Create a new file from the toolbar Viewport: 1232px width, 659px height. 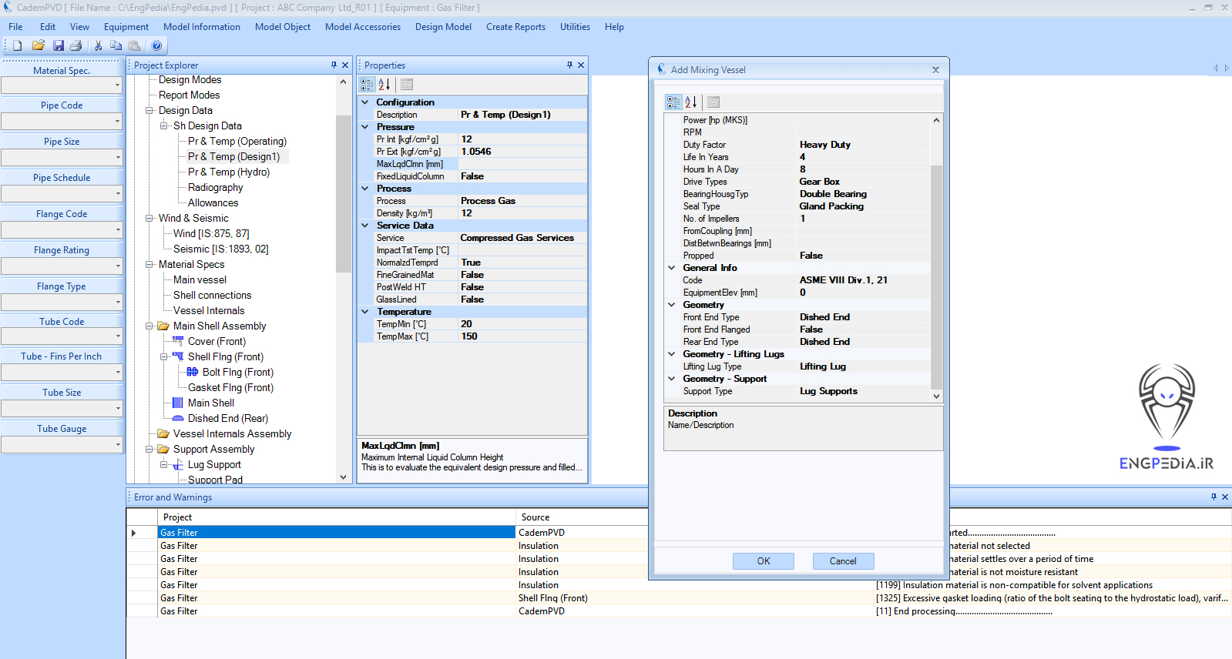[17, 45]
